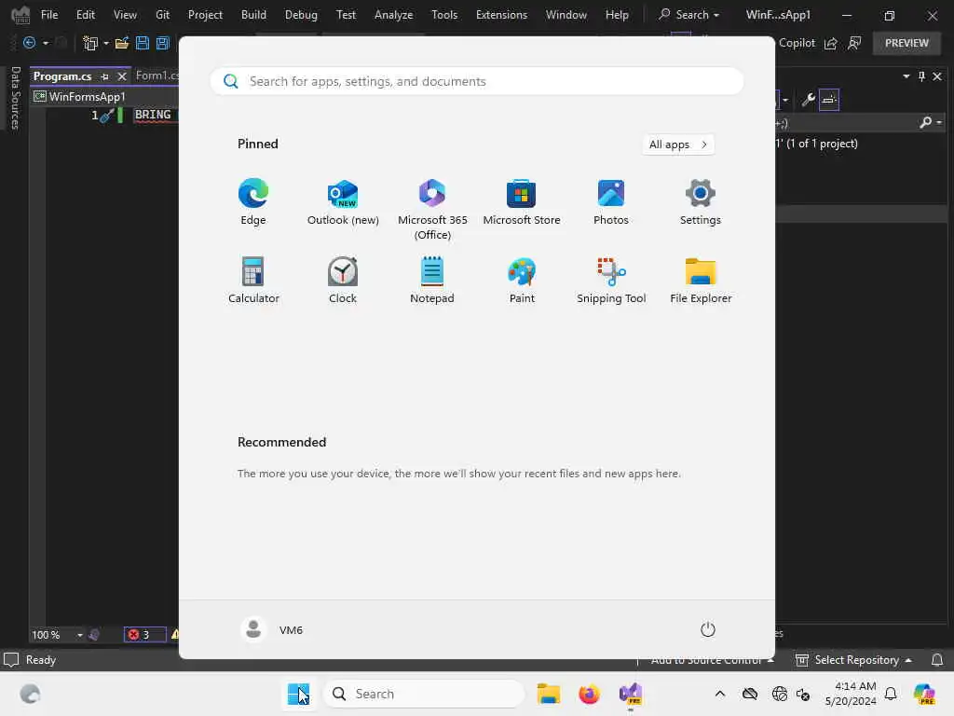Image resolution: width=954 pixels, height=716 pixels.
Task: Open Select Repository dropdown
Action: click(853, 660)
